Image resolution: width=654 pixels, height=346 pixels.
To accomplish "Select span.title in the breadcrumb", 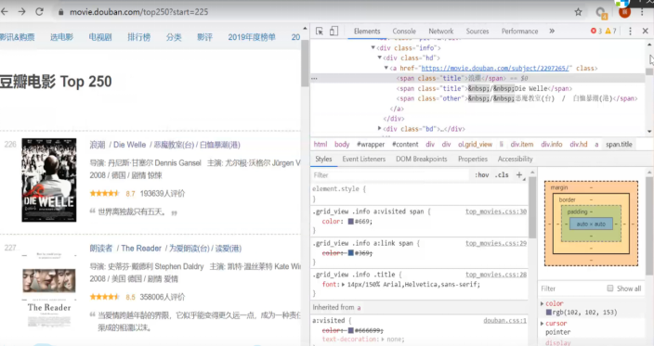I will (619, 145).
